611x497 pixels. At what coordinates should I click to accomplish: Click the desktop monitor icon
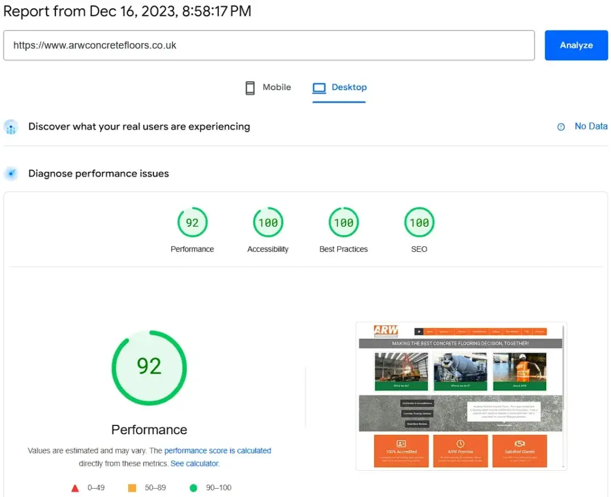(320, 87)
